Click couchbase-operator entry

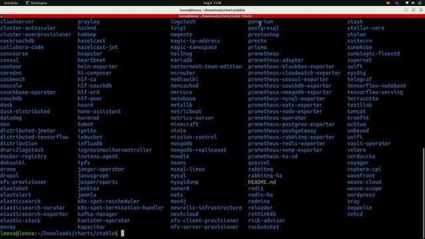28,92
